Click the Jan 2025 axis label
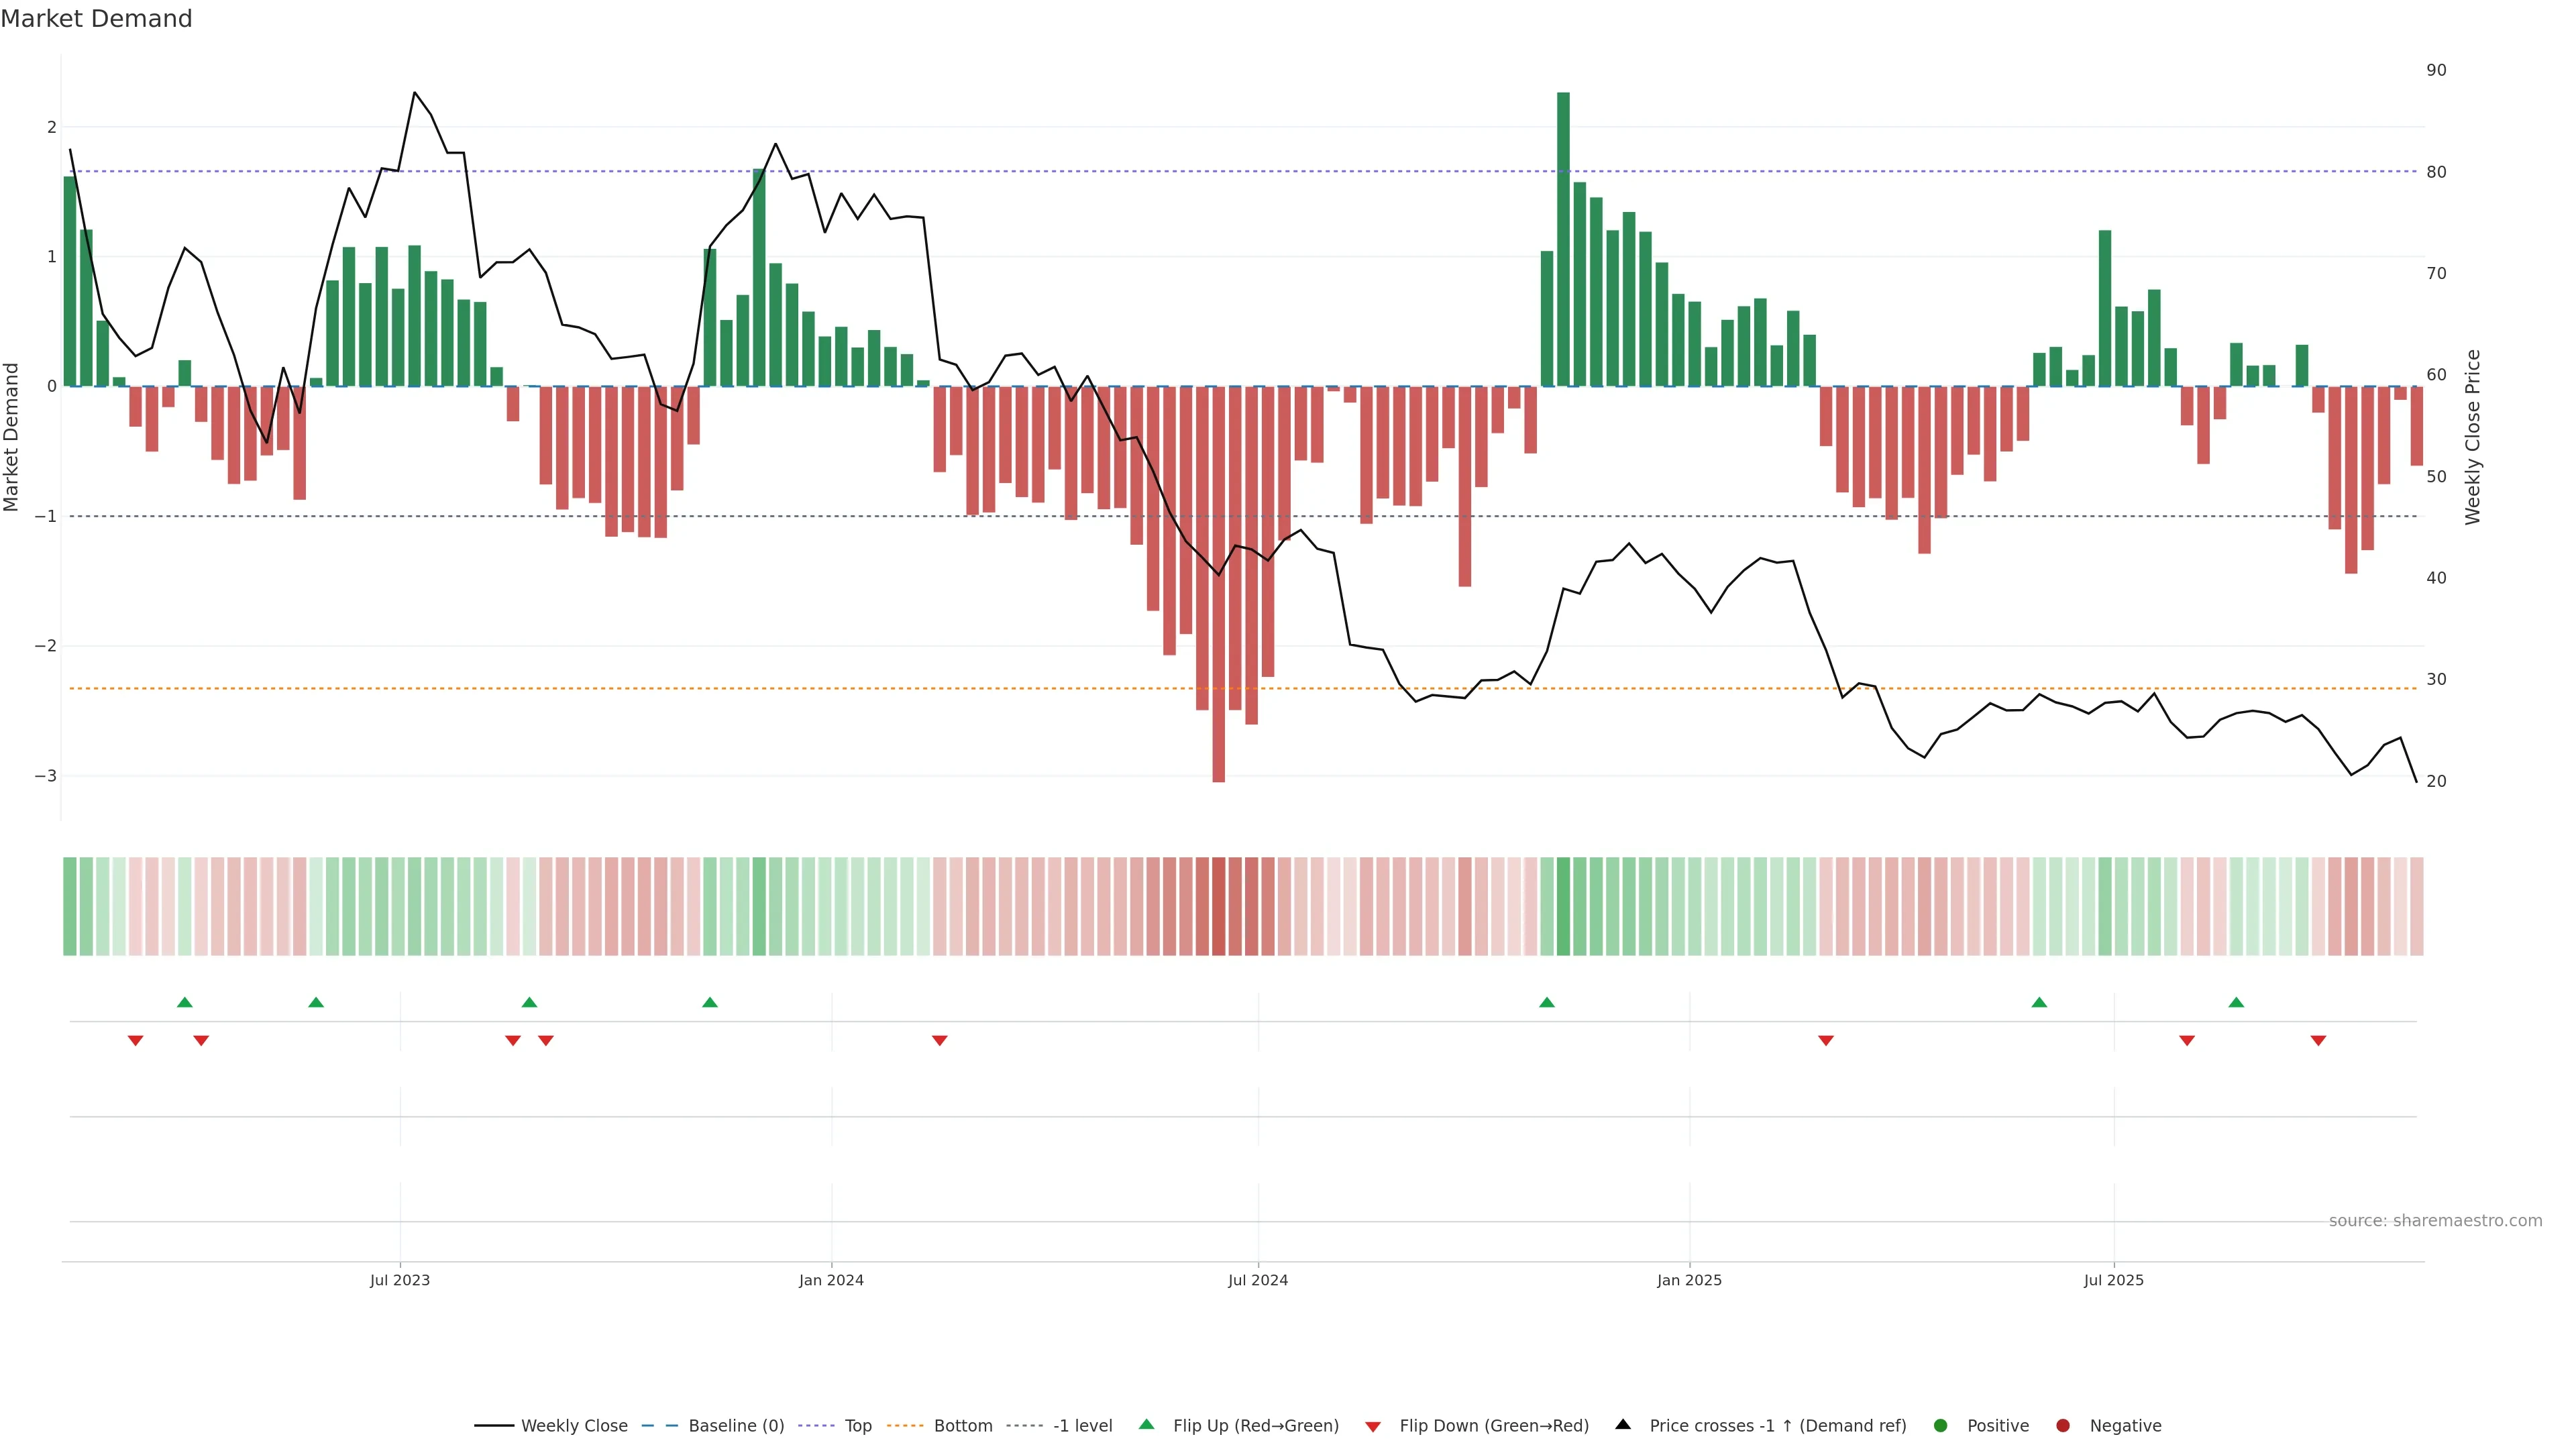This screenshot has width=2576, height=1449. (x=1689, y=1281)
